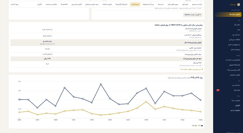Open آموزش in the sidebar

[228, 105]
